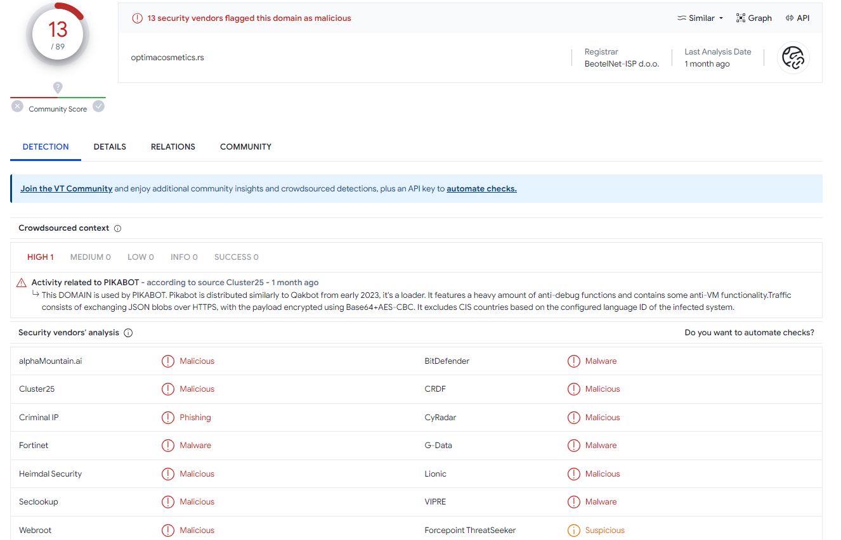This screenshot has height=540, width=841.
Task: Open the Graph view icon
Action: [740, 18]
